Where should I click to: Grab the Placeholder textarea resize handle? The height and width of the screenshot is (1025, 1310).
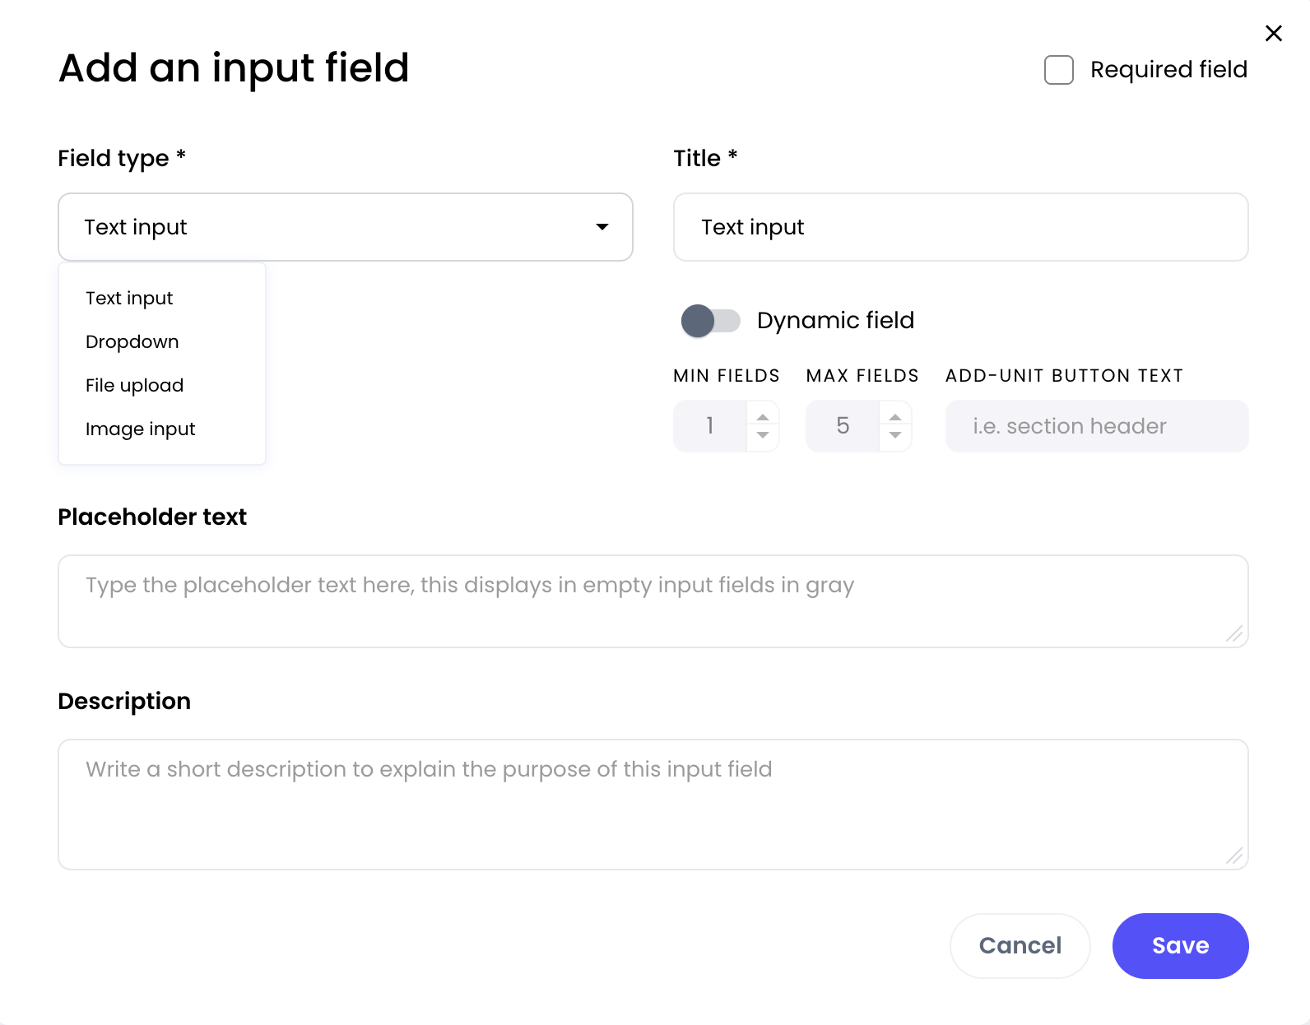coord(1234,633)
